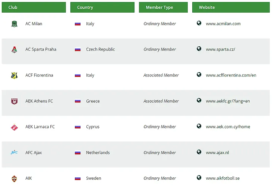Click the AIK club crest

(x=15, y=178)
